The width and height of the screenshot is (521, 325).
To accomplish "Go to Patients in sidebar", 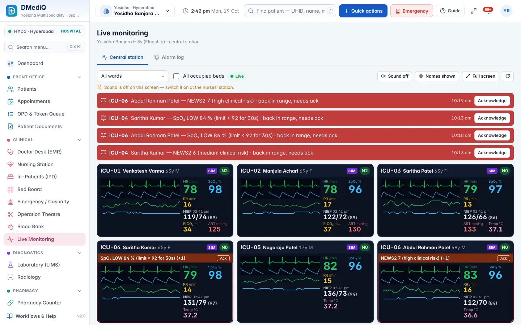I will pyautogui.click(x=45, y=89).
